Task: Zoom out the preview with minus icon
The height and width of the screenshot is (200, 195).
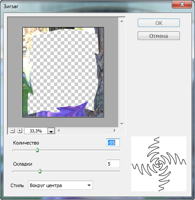Action: coord(13,131)
